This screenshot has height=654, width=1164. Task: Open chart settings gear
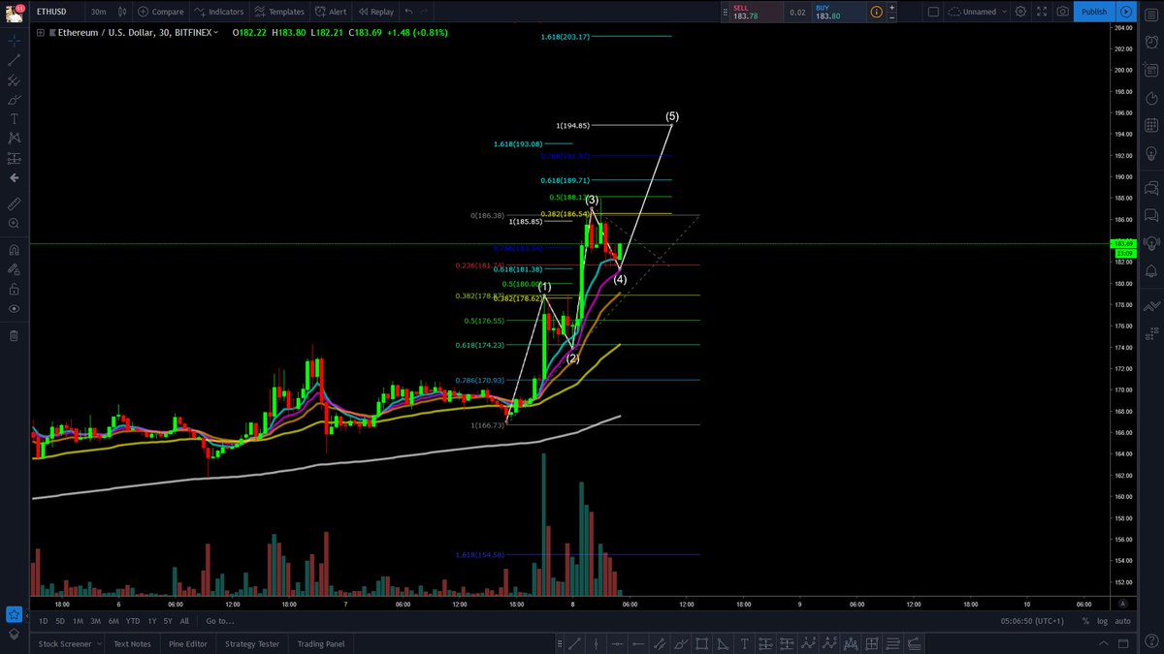(1021, 12)
